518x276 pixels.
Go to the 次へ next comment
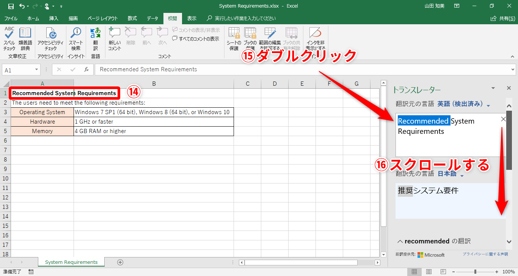point(163,36)
